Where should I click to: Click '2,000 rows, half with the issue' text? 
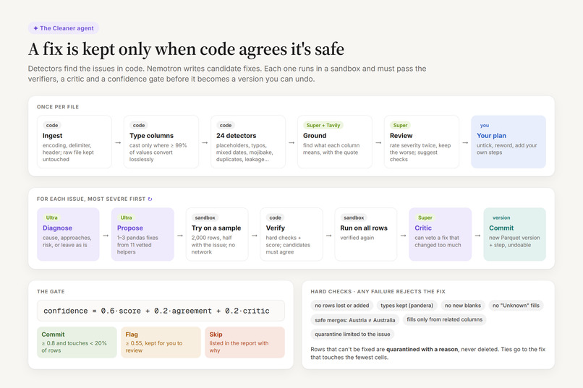[x=213, y=245]
